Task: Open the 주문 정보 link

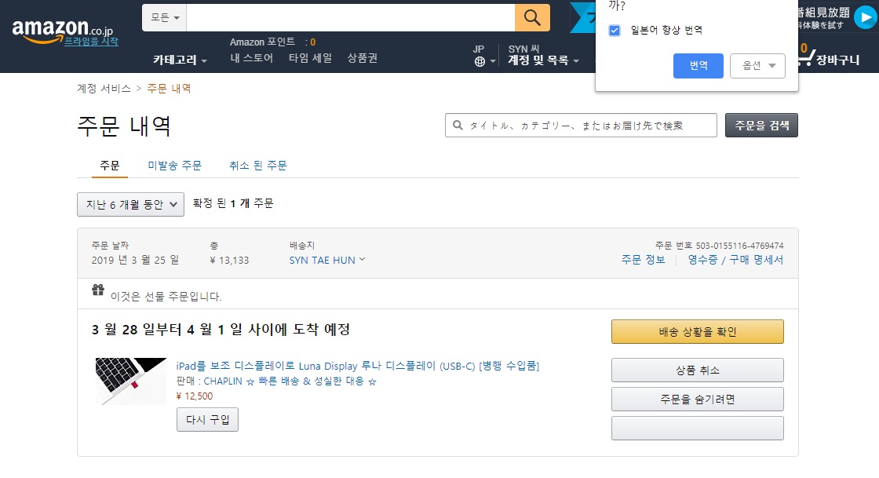Action: click(643, 260)
